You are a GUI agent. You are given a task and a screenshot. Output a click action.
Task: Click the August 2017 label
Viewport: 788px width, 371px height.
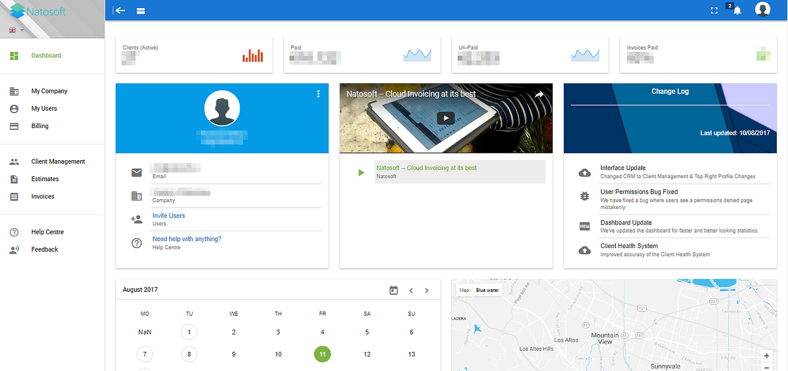(140, 290)
